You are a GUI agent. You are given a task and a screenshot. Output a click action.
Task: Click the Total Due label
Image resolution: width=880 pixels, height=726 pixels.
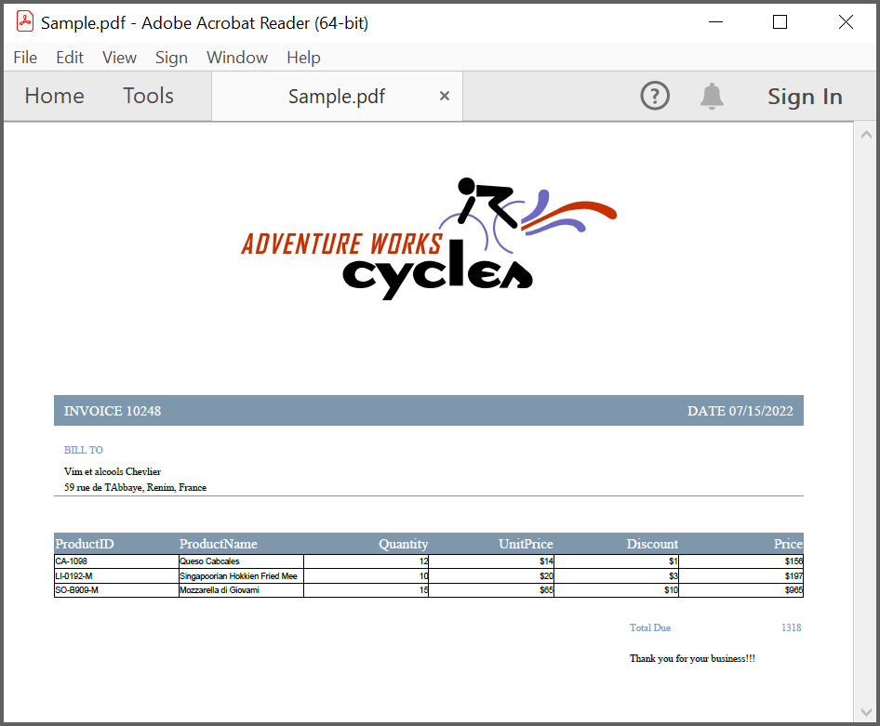[x=650, y=627]
